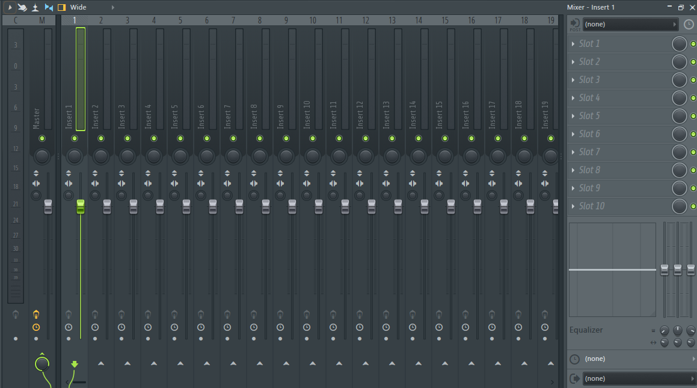The width and height of the screenshot is (697, 388).
Task: Click the Insert 1 volume fader
Action: pos(81,206)
